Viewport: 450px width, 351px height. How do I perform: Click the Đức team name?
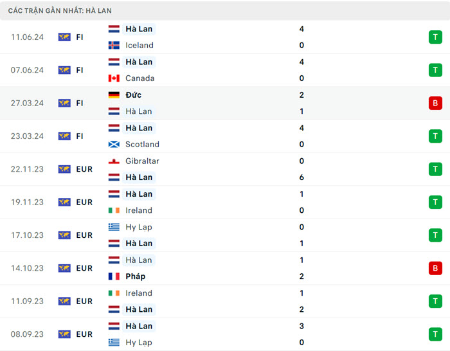click(134, 95)
